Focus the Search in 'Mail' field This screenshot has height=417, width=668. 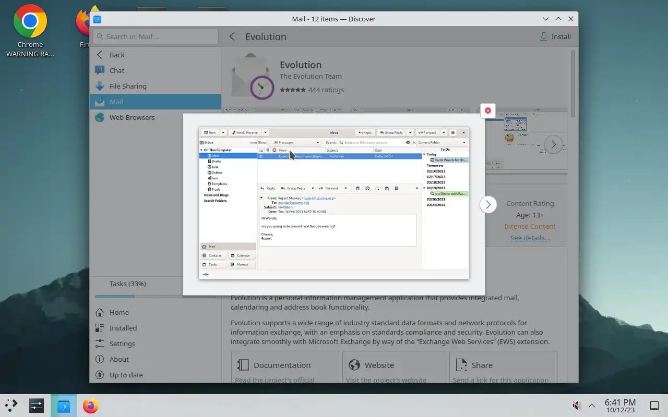(x=156, y=36)
